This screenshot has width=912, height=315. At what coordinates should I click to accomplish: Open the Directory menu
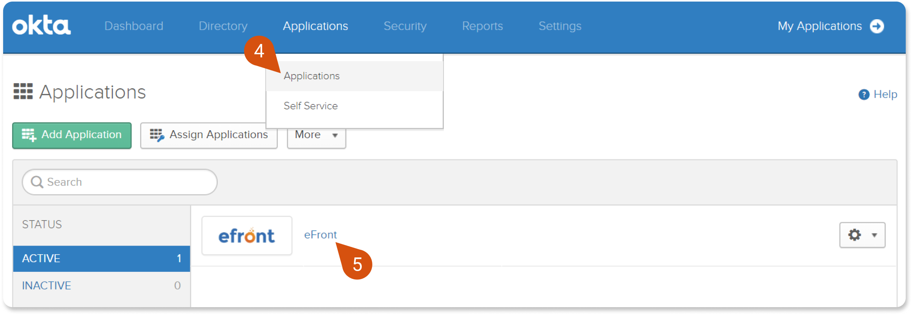click(223, 26)
